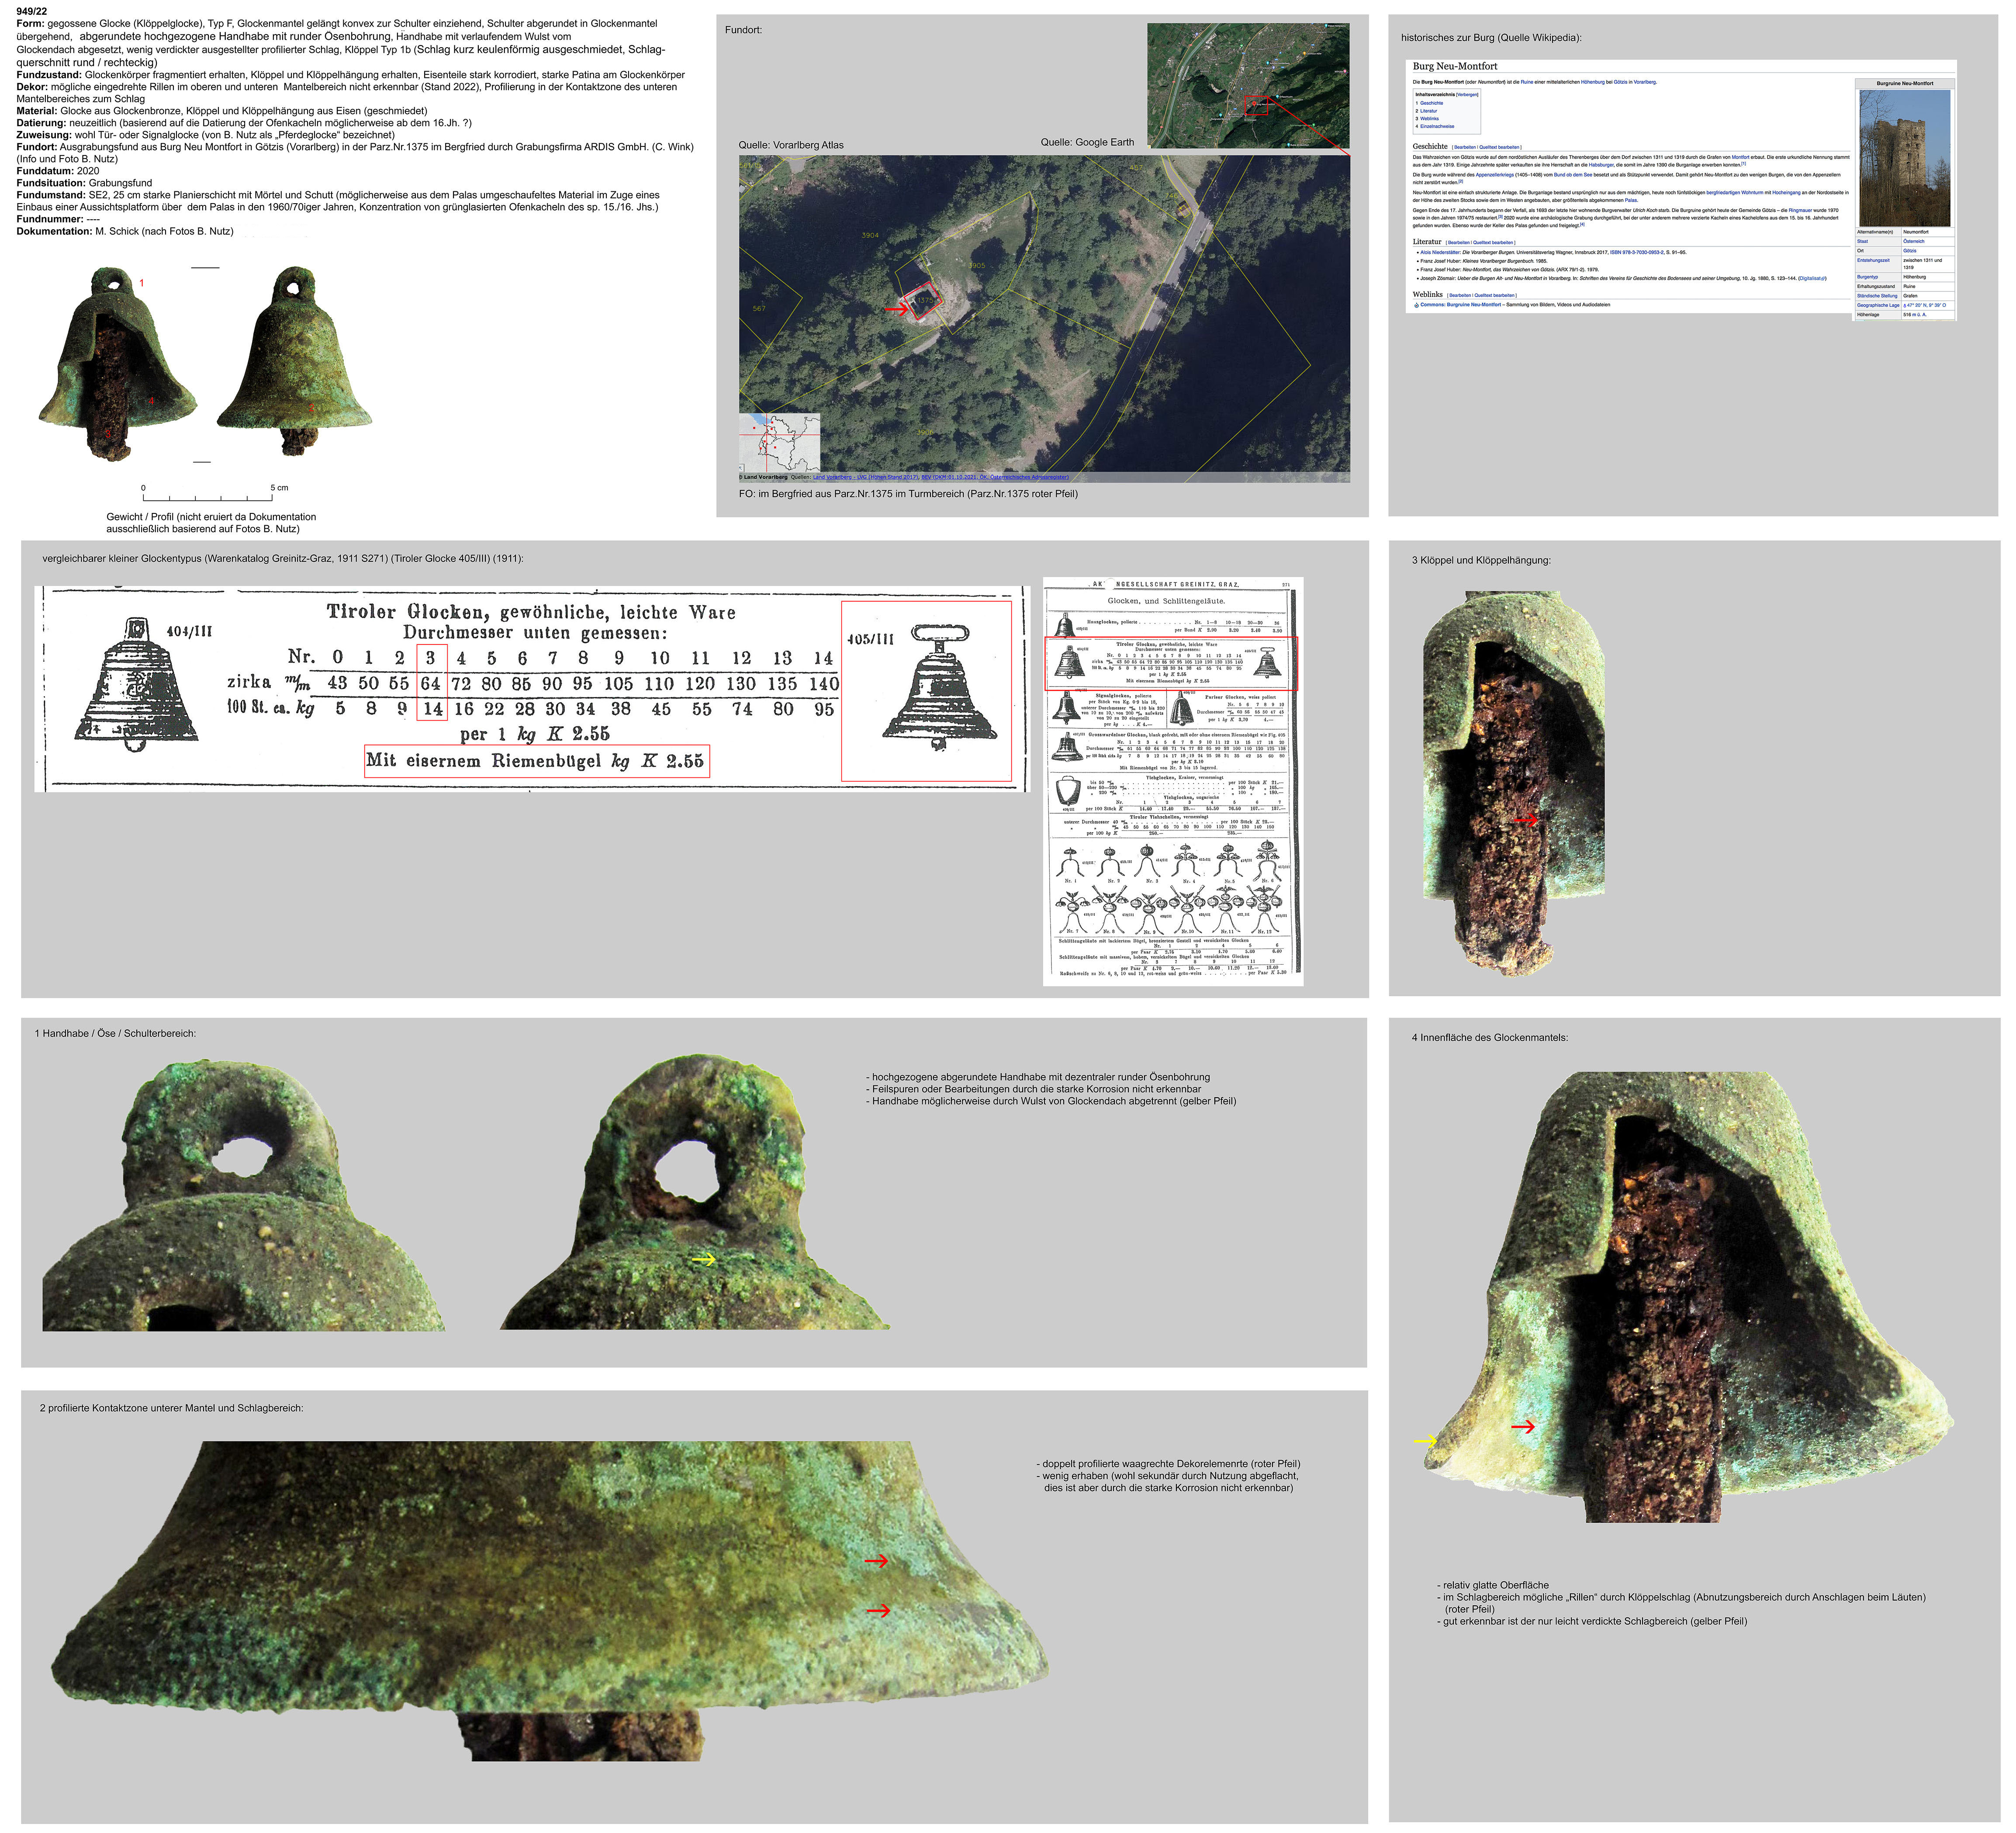The image size is (2016, 1833).
Task: Click the red arrow pointing at parcel 1375
Action: 896,310
